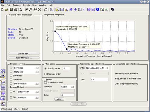
Task: Activate the What's This help pointer
Action: click(113, 9)
